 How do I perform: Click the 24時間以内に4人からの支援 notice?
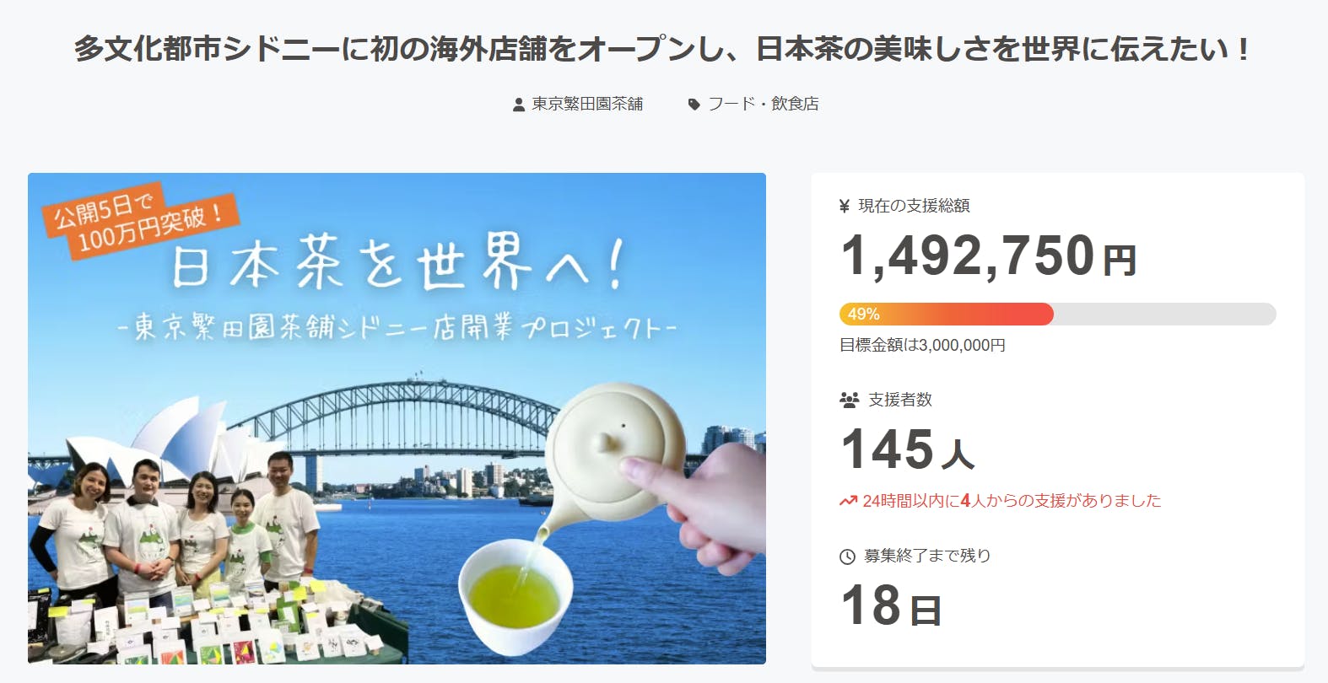pyautogui.click(x=1012, y=501)
